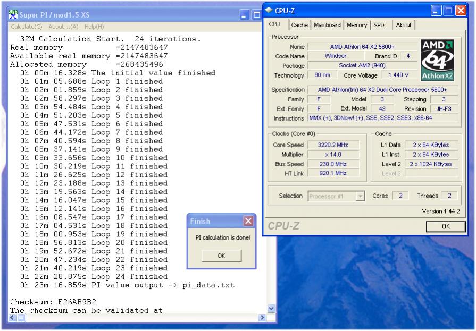Image resolution: width=476 pixels, height=331 pixels.
Task: Click the Loop 24 finished line
Action: (x=94, y=276)
